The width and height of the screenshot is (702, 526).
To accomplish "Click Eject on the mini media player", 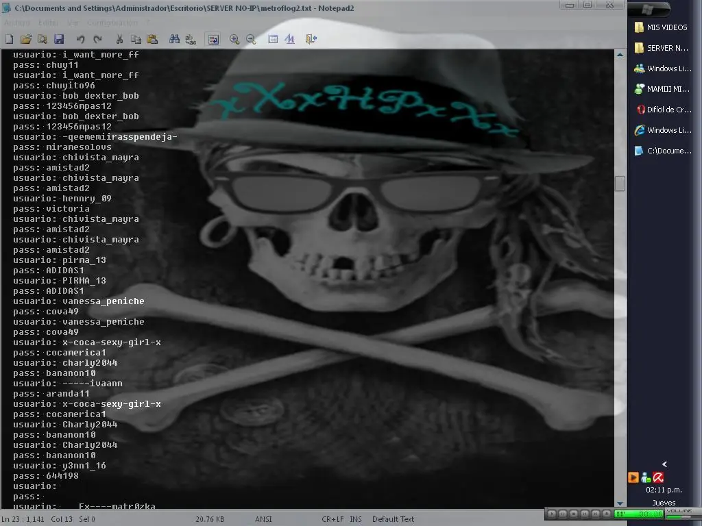I will [606, 514].
